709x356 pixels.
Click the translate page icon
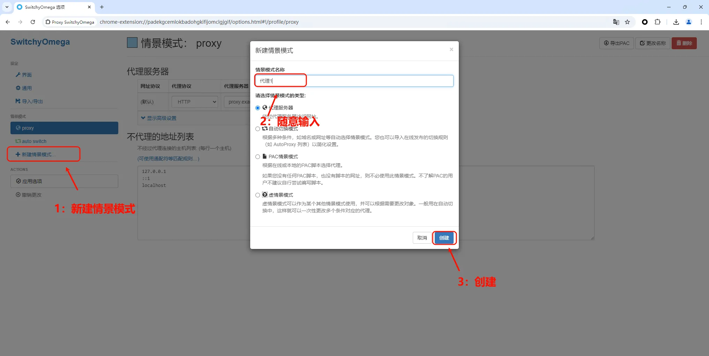[x=616, y=22]
